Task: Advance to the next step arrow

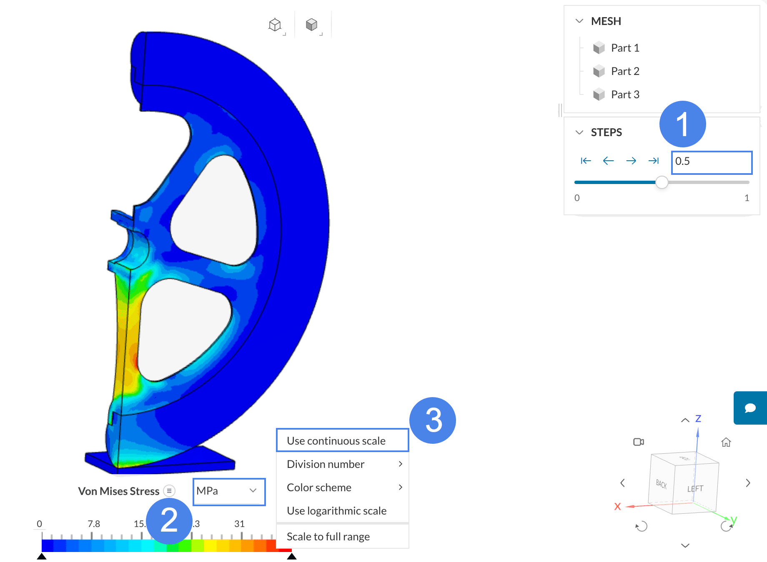Action: click(631, 161)
